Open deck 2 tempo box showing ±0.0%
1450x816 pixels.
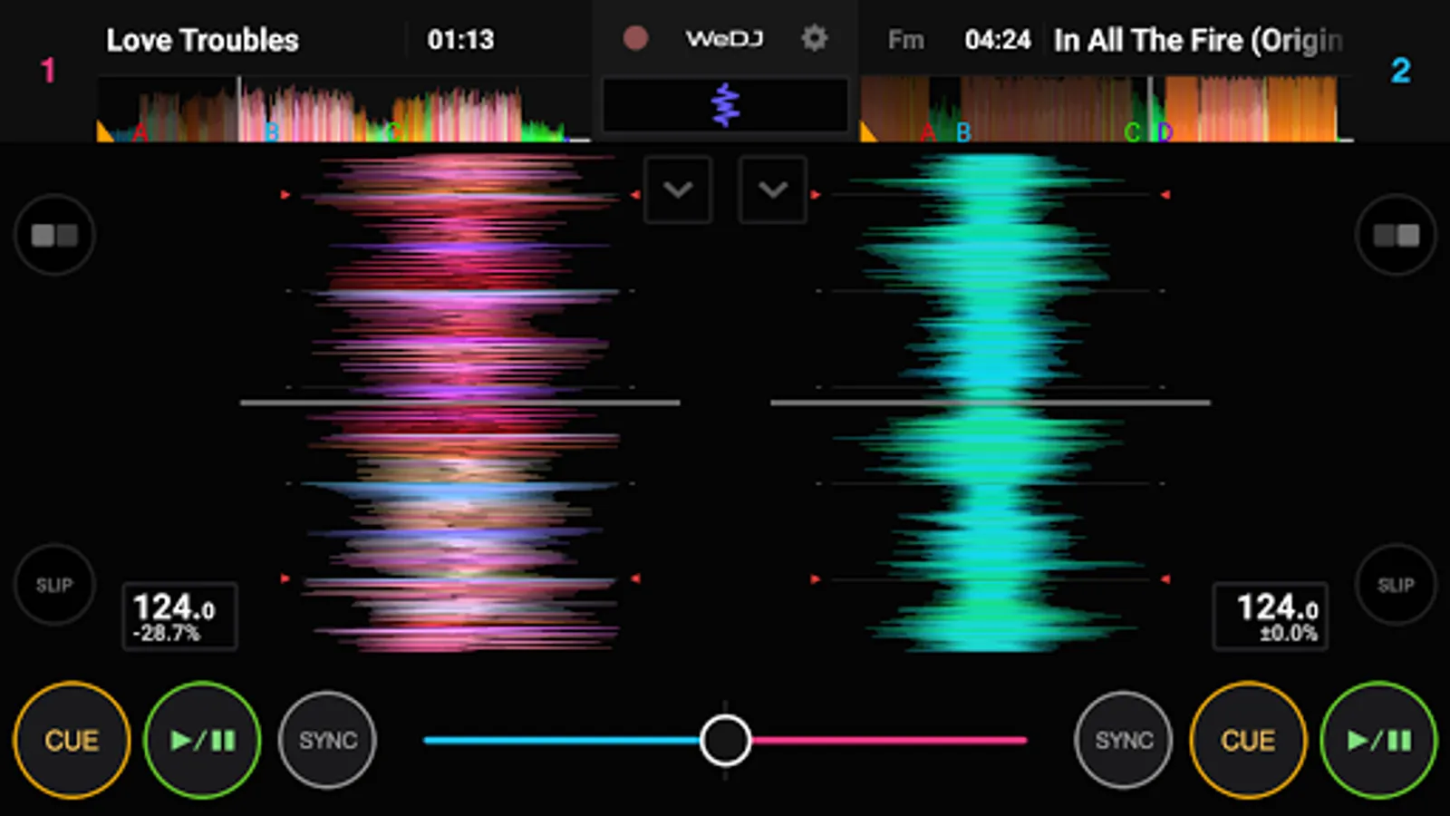(1271, 616)
